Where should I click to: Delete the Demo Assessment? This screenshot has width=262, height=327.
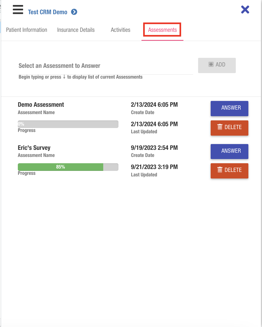(229, 128)
